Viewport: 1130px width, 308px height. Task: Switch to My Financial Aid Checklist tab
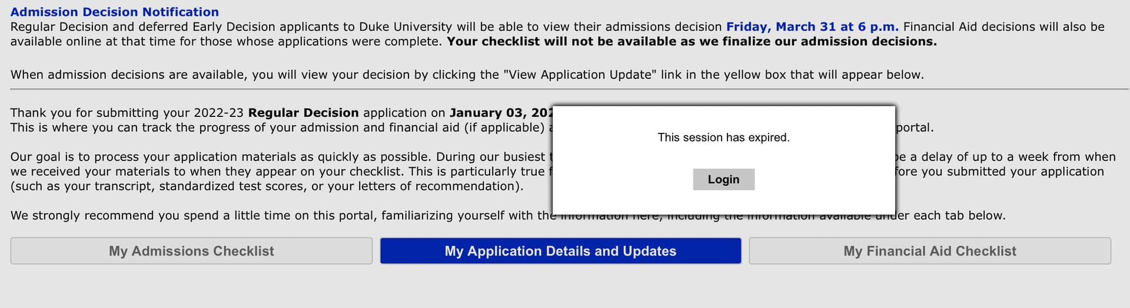(930, 251)
